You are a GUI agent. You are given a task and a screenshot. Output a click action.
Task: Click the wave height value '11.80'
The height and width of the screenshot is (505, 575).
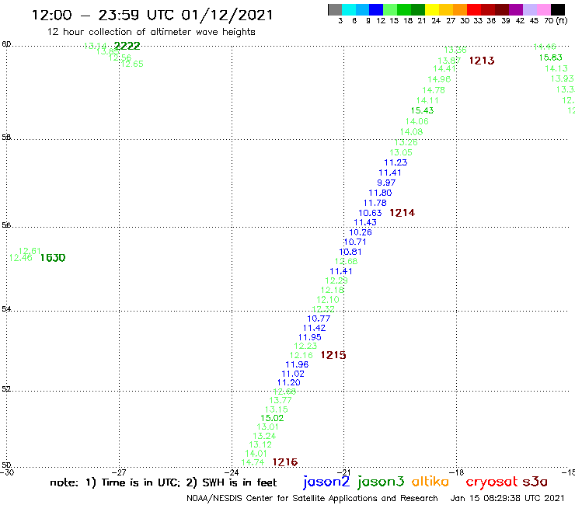pyautogui.click(x=380, y=193)
